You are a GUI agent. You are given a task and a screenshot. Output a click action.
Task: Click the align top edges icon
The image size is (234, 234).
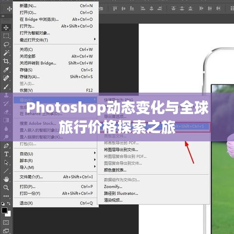click(x=115, y=8)
